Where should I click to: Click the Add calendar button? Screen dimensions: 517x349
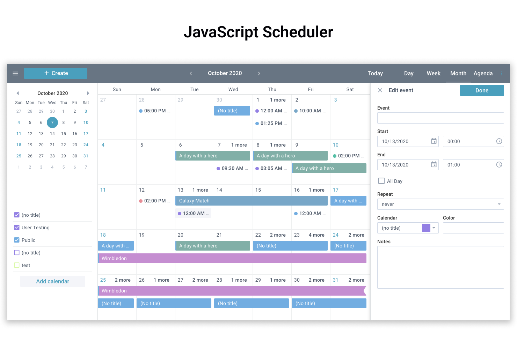53,281
